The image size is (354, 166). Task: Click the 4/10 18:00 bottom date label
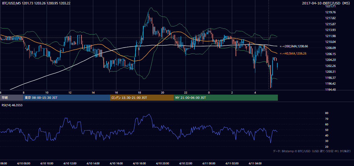(139, 164)
